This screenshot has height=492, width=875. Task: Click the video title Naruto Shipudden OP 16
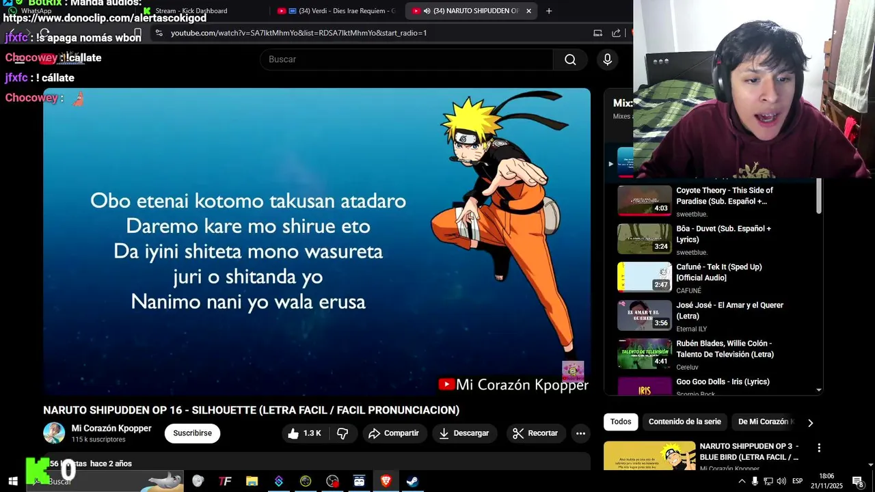[x=251, y=411]
